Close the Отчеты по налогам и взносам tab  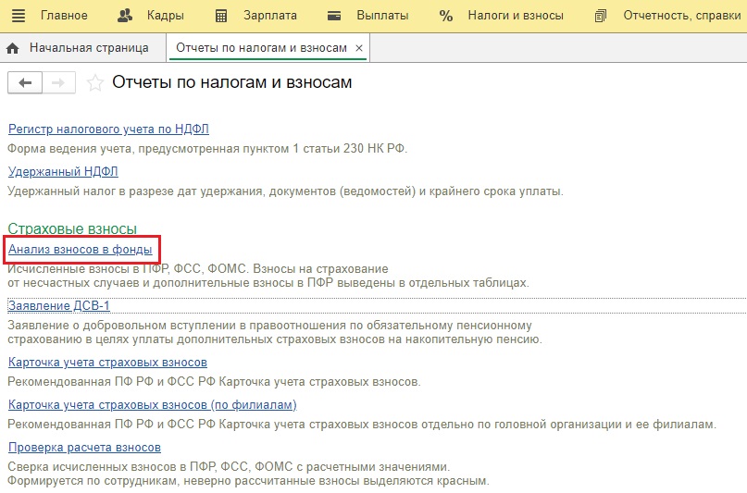tap(359, 48)
